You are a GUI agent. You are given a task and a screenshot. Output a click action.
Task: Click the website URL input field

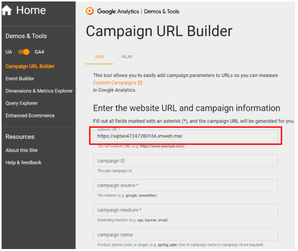pos(185,136)
